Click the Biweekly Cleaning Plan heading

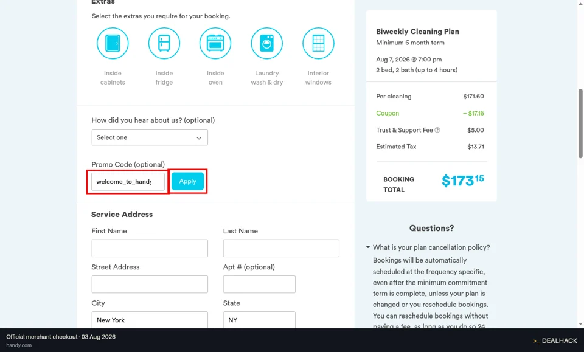[x=417, y=32]
